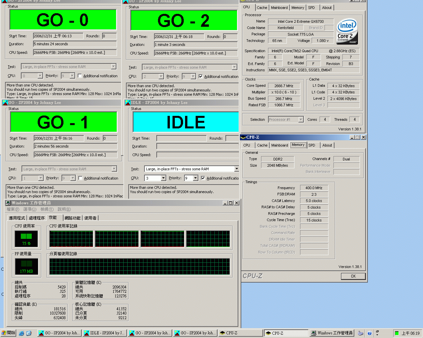The height and width of the screenshot is (338, 423).
Task: Open CPU dropdown in GO - 2 window
Action: click(161, 77)
